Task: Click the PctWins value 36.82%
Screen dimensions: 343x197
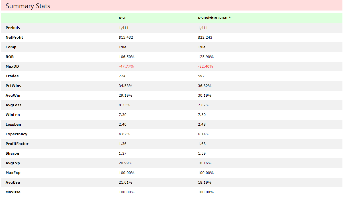Action: click(205, 86)
